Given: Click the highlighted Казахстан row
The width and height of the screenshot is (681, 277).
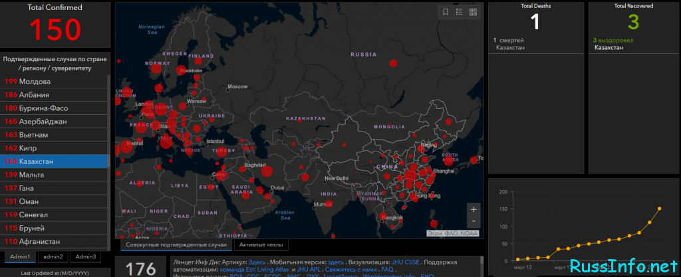Looking at the screenshot, I should 54,161.
